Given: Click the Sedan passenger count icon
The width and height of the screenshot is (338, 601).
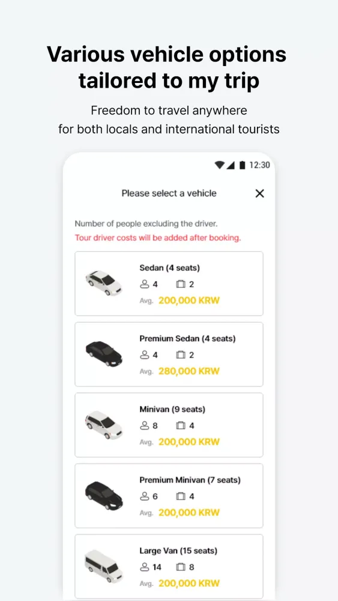Looking at the screenshot, I should (144, 284).
